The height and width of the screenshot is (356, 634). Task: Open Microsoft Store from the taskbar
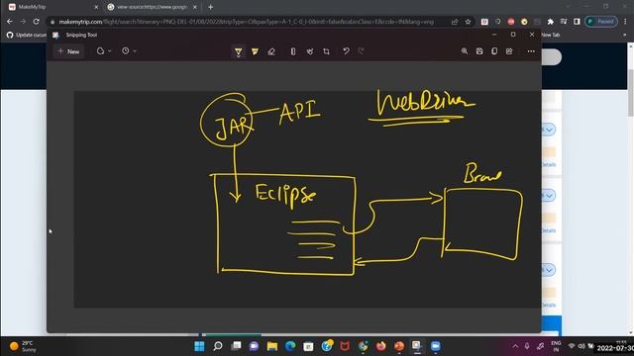[x=308, y=346]
